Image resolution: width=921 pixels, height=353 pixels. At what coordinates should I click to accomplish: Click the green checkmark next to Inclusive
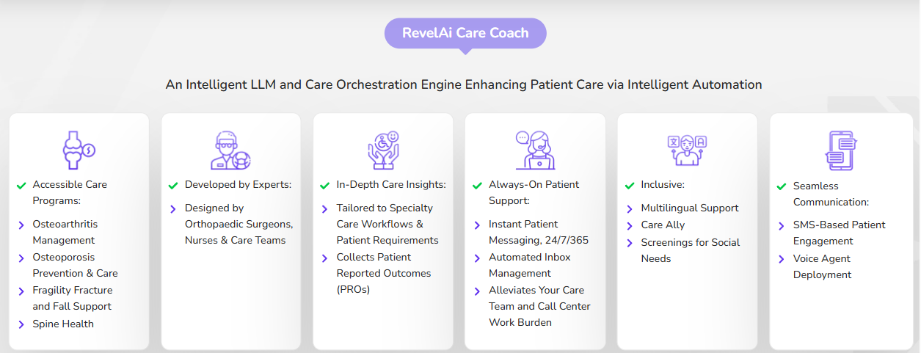[x=630, y=185]
